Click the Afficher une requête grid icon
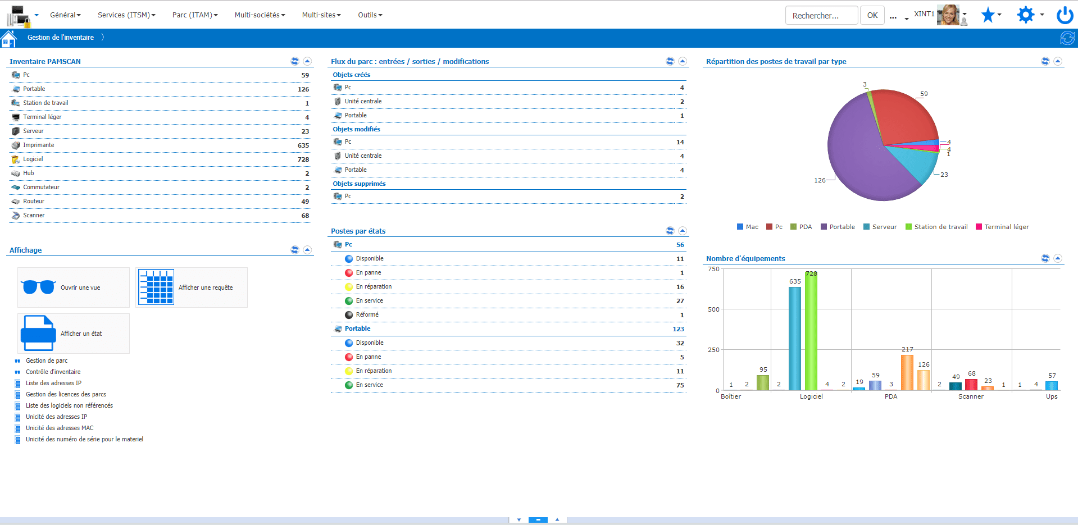Viewport: 1078px width, 525px height. pos(156,287)
